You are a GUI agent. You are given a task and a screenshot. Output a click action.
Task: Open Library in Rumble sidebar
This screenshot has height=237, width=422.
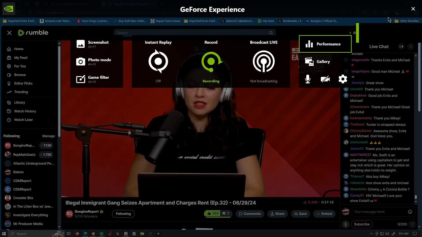point(16,102)
